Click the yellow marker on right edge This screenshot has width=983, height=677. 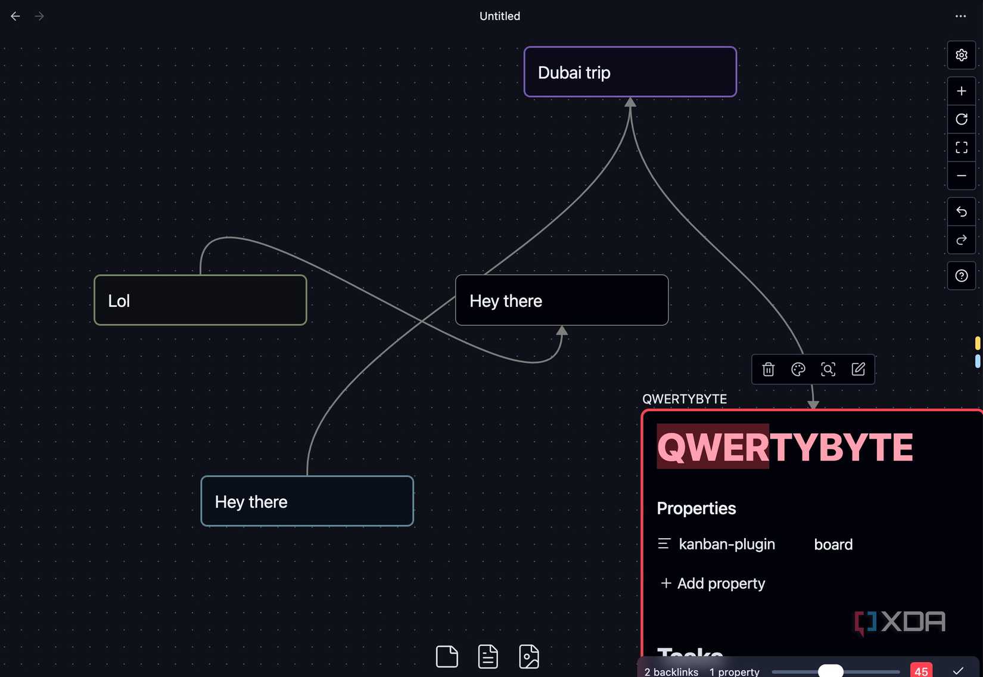click(x=978, y=343)
